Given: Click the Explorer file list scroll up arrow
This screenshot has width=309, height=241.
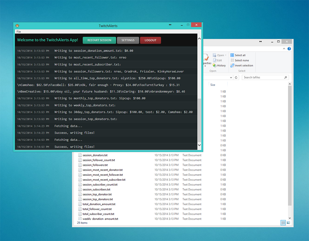Looking at the screenshot, I should [290, 84].
